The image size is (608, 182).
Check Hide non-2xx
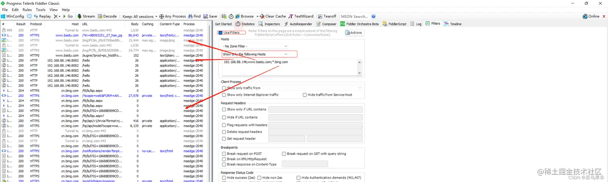pos(259,178)
